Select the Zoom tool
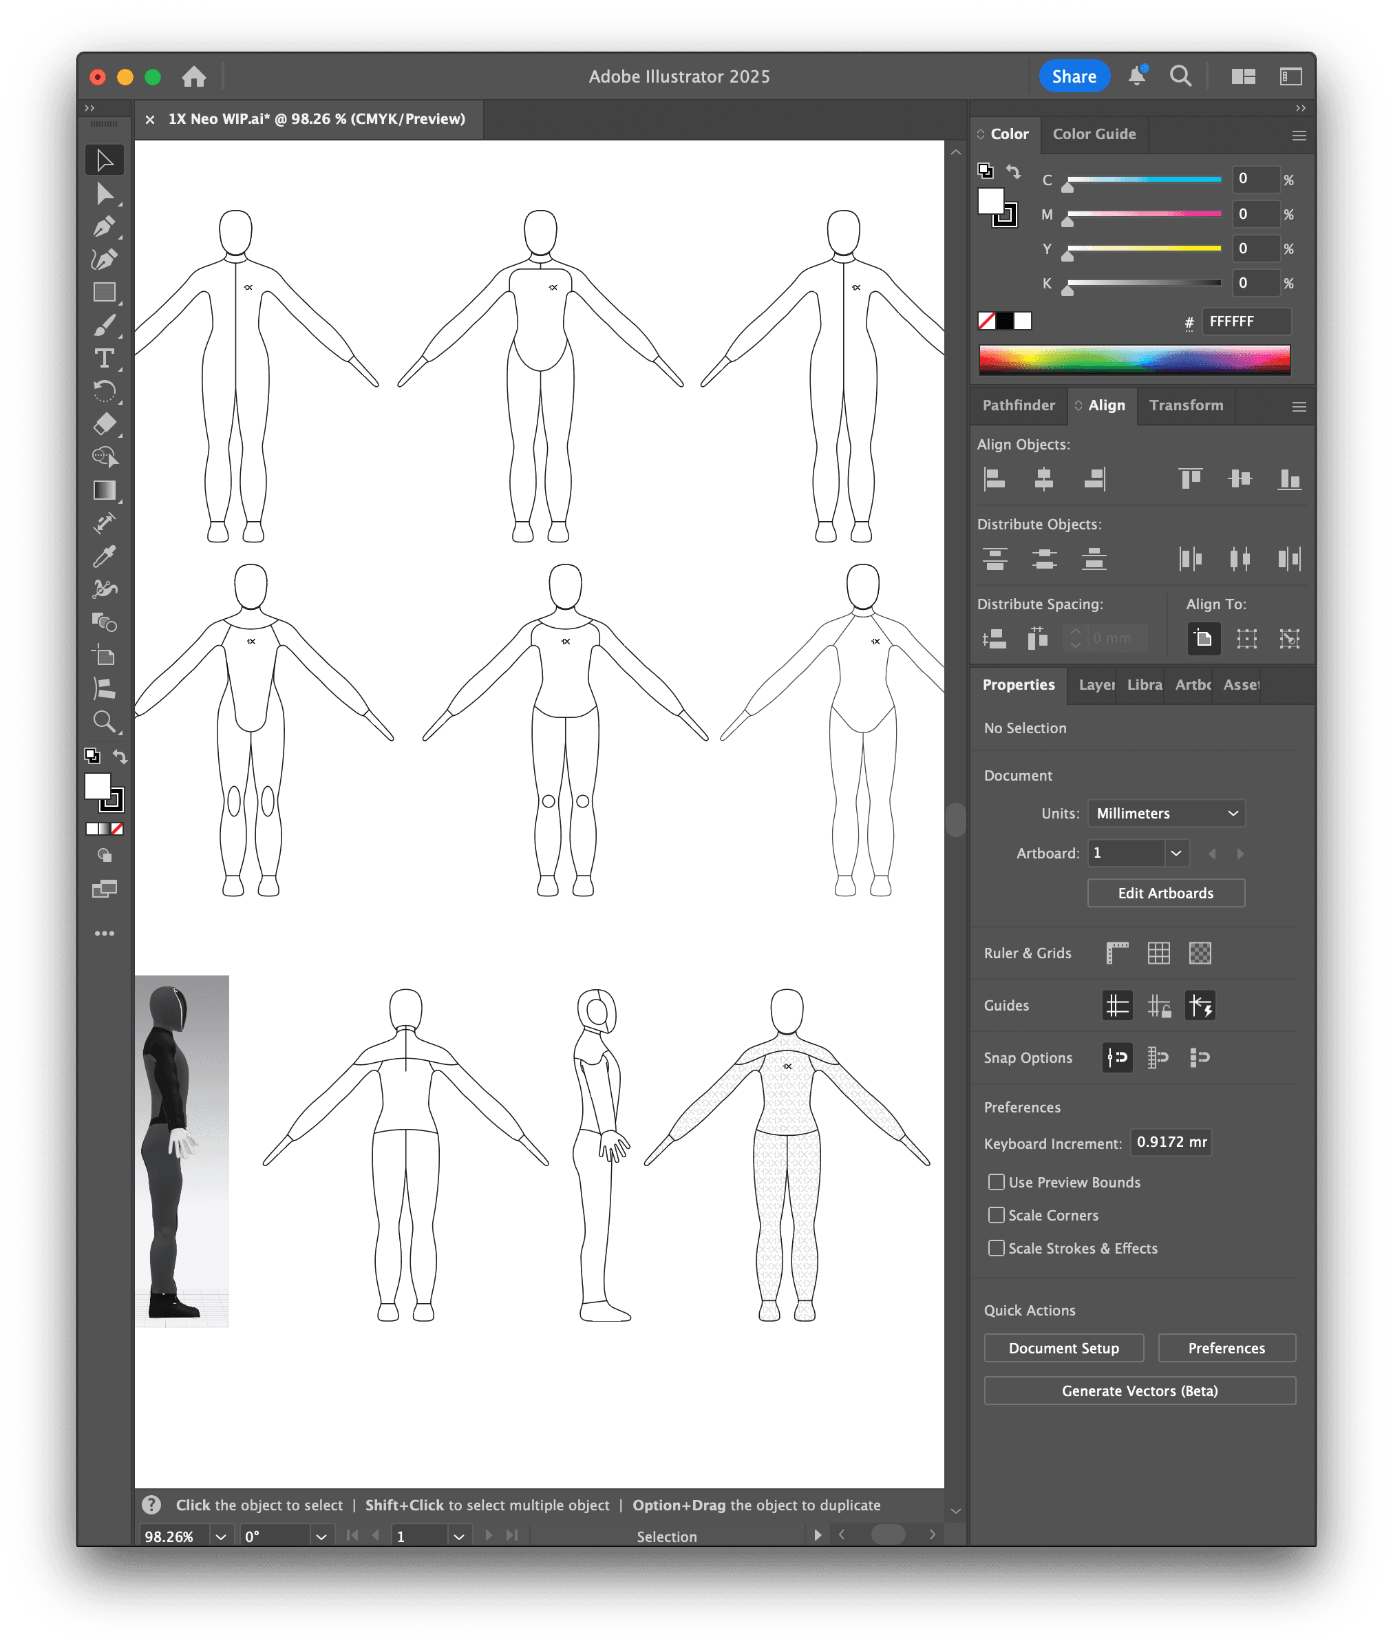 point(104,721)
